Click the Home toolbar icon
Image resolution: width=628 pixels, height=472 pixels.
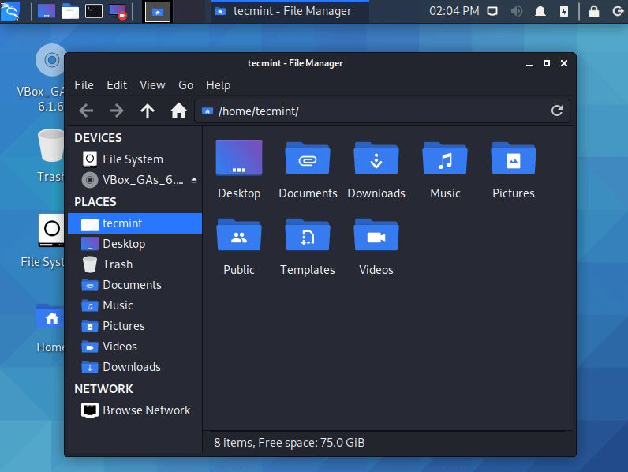(x=178, y=111)
